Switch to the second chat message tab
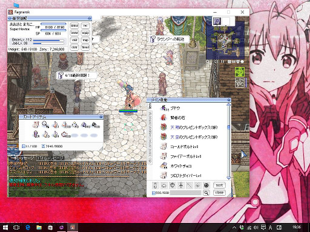The image size is (310, 232). [51, 158]
